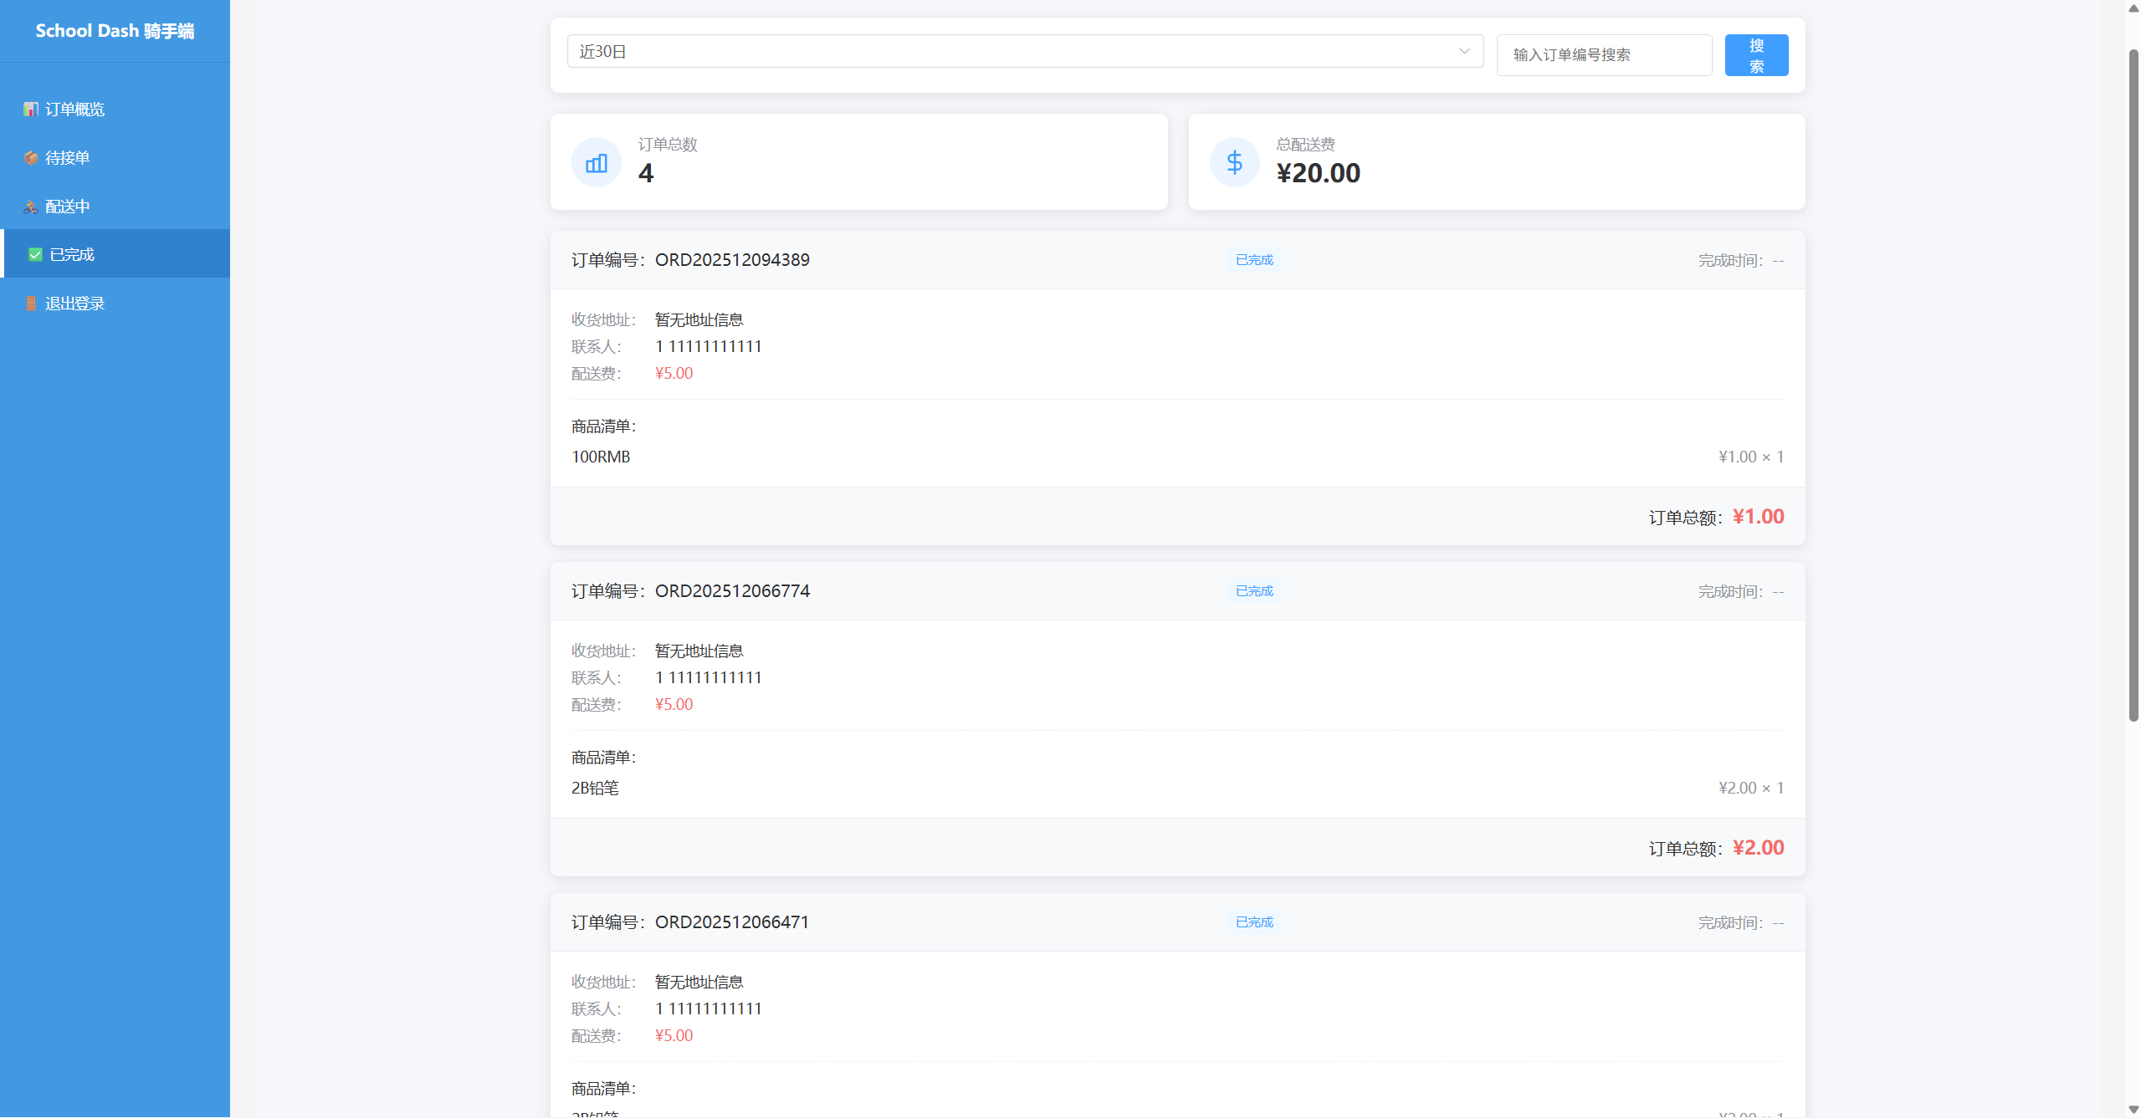Open the 订单概览 menu item
2141x1118 pixels.
[75, 110]
